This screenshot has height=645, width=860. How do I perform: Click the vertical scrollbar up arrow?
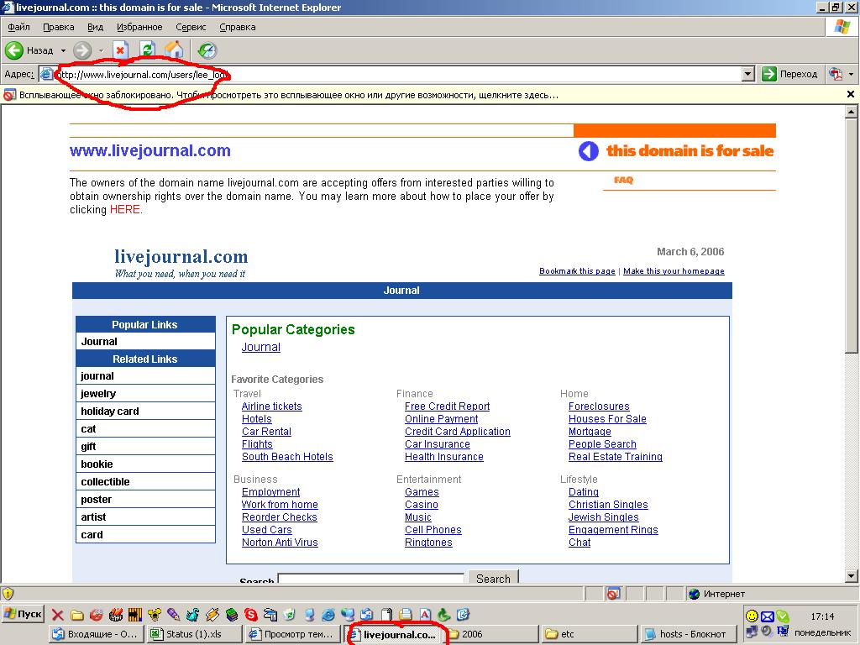(x=851, y=112)
